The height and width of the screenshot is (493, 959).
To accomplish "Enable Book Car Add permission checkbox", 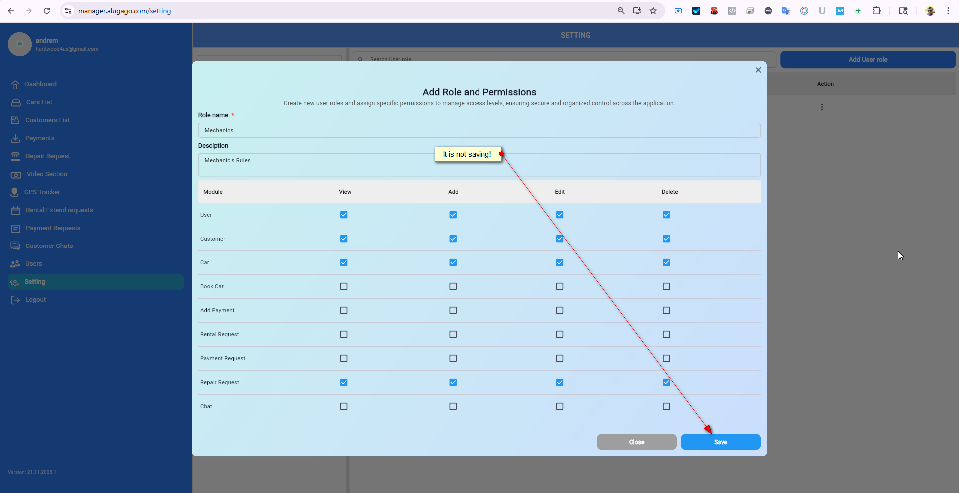I will [453, 286].
